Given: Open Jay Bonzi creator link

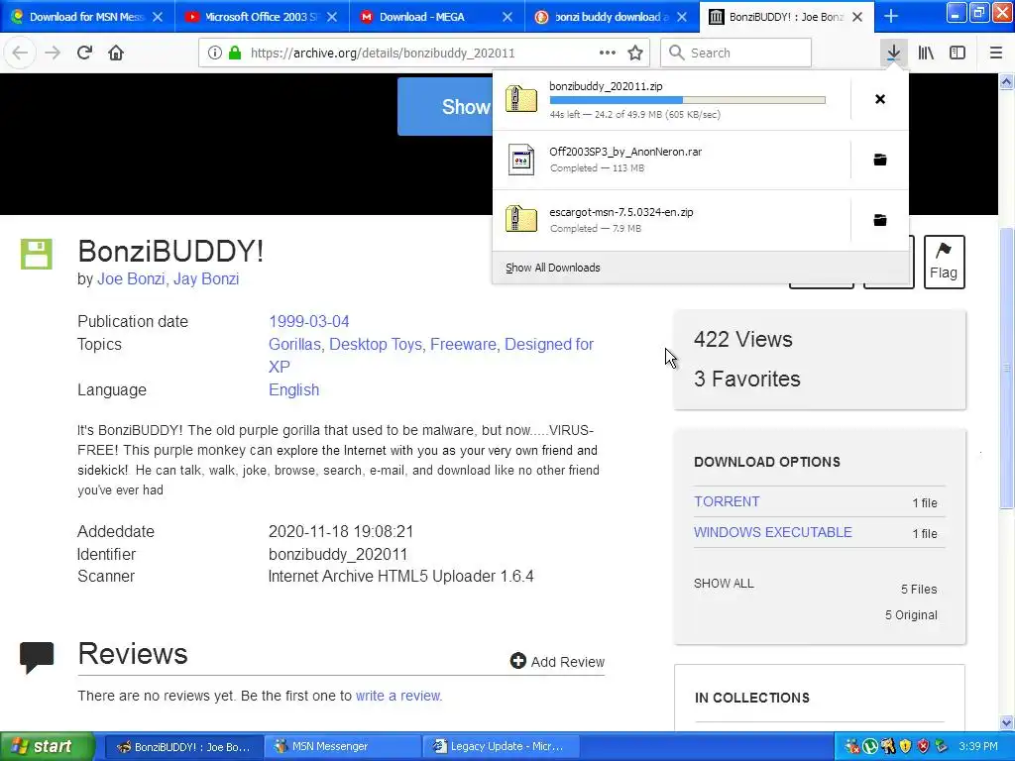Looking at the screenshot, I should click(x=206, y=278).
